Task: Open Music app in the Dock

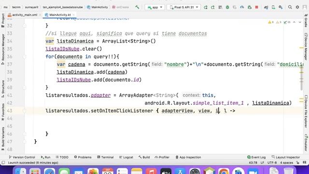Action: (151, 171)
